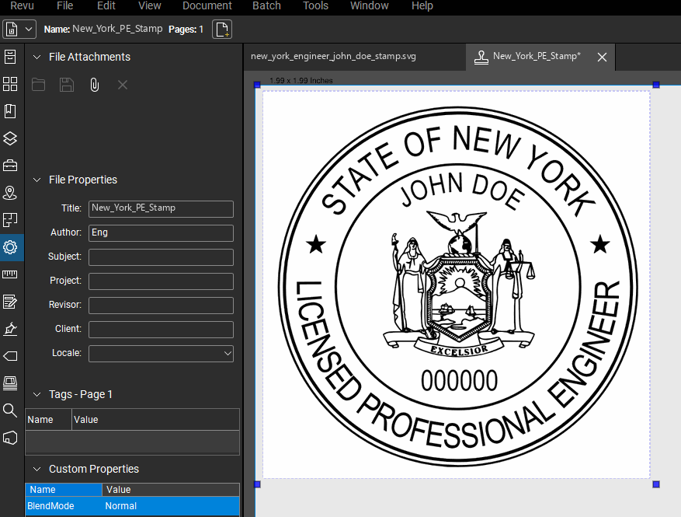Click the open attachment folder icon
Image resolution: width=681 pixels, height=517 pixels.
pyautogui.click(x=38, y=85)
